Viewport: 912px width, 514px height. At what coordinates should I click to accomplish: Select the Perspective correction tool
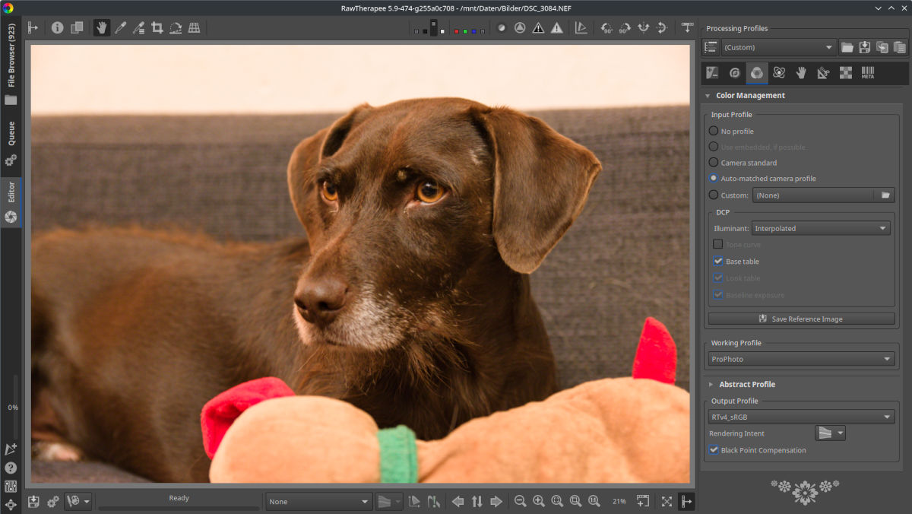pos(194,28)
